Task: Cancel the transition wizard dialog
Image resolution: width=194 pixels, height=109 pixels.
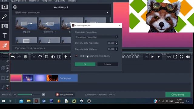Action: pyautogui.click(x=108, y=64)
